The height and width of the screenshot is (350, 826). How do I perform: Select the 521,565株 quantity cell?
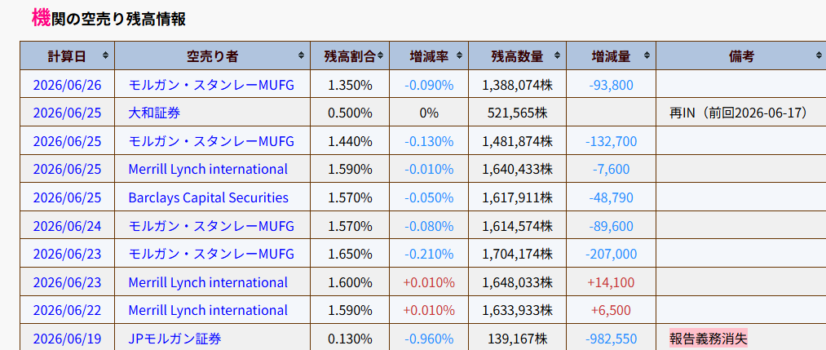[517, 113]
